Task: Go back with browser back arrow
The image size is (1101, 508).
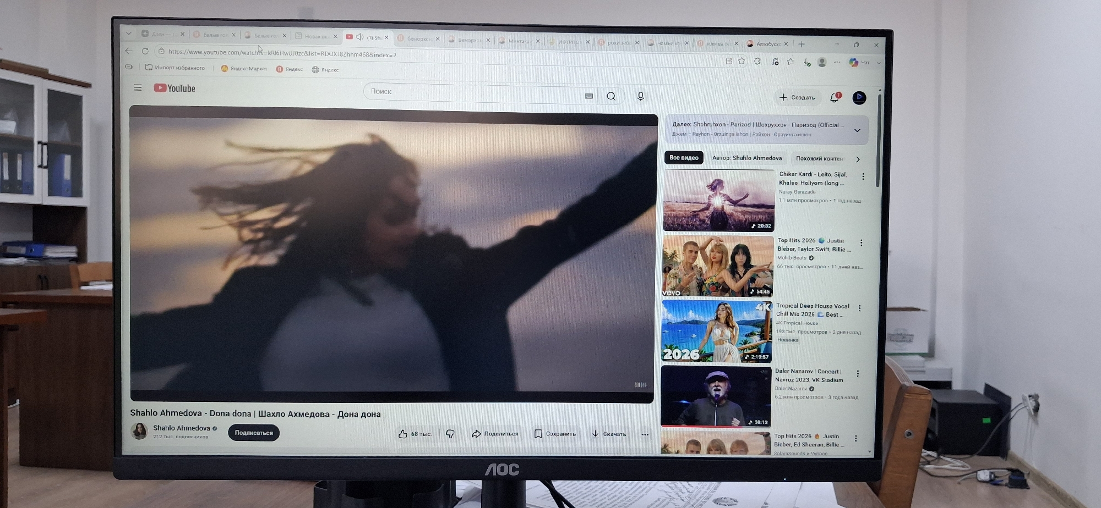Action: point(129,51)
